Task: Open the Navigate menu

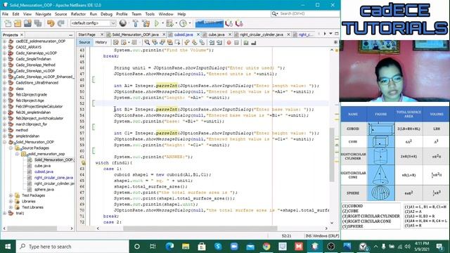Action: click(x=43, y=14)
